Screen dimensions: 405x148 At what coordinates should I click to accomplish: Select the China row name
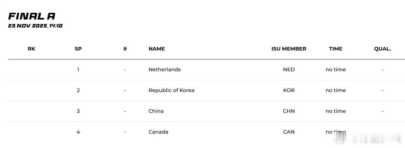click(156, 111)
